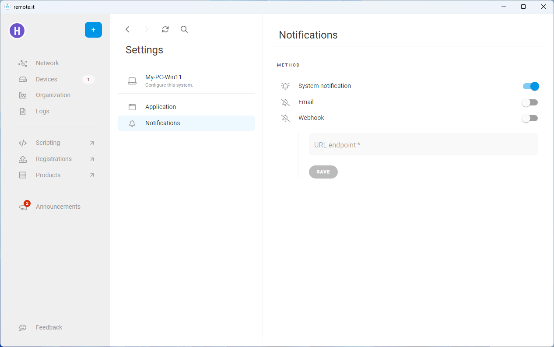Click the Notifications bell icon in settings list
Screen dimensions: 554x347
click(132, 123)
